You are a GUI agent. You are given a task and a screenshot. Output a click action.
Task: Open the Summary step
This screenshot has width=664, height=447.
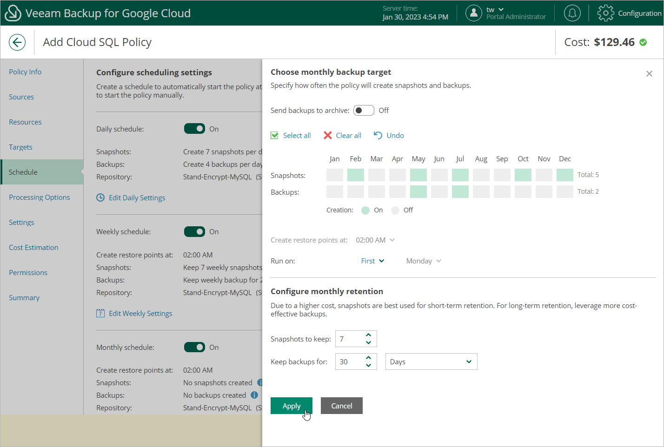[x=24, y=297]
